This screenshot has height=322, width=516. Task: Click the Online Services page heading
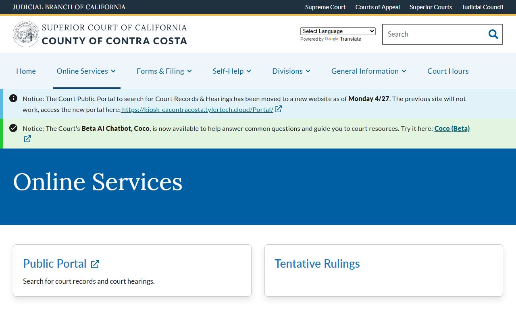(98, 182)
